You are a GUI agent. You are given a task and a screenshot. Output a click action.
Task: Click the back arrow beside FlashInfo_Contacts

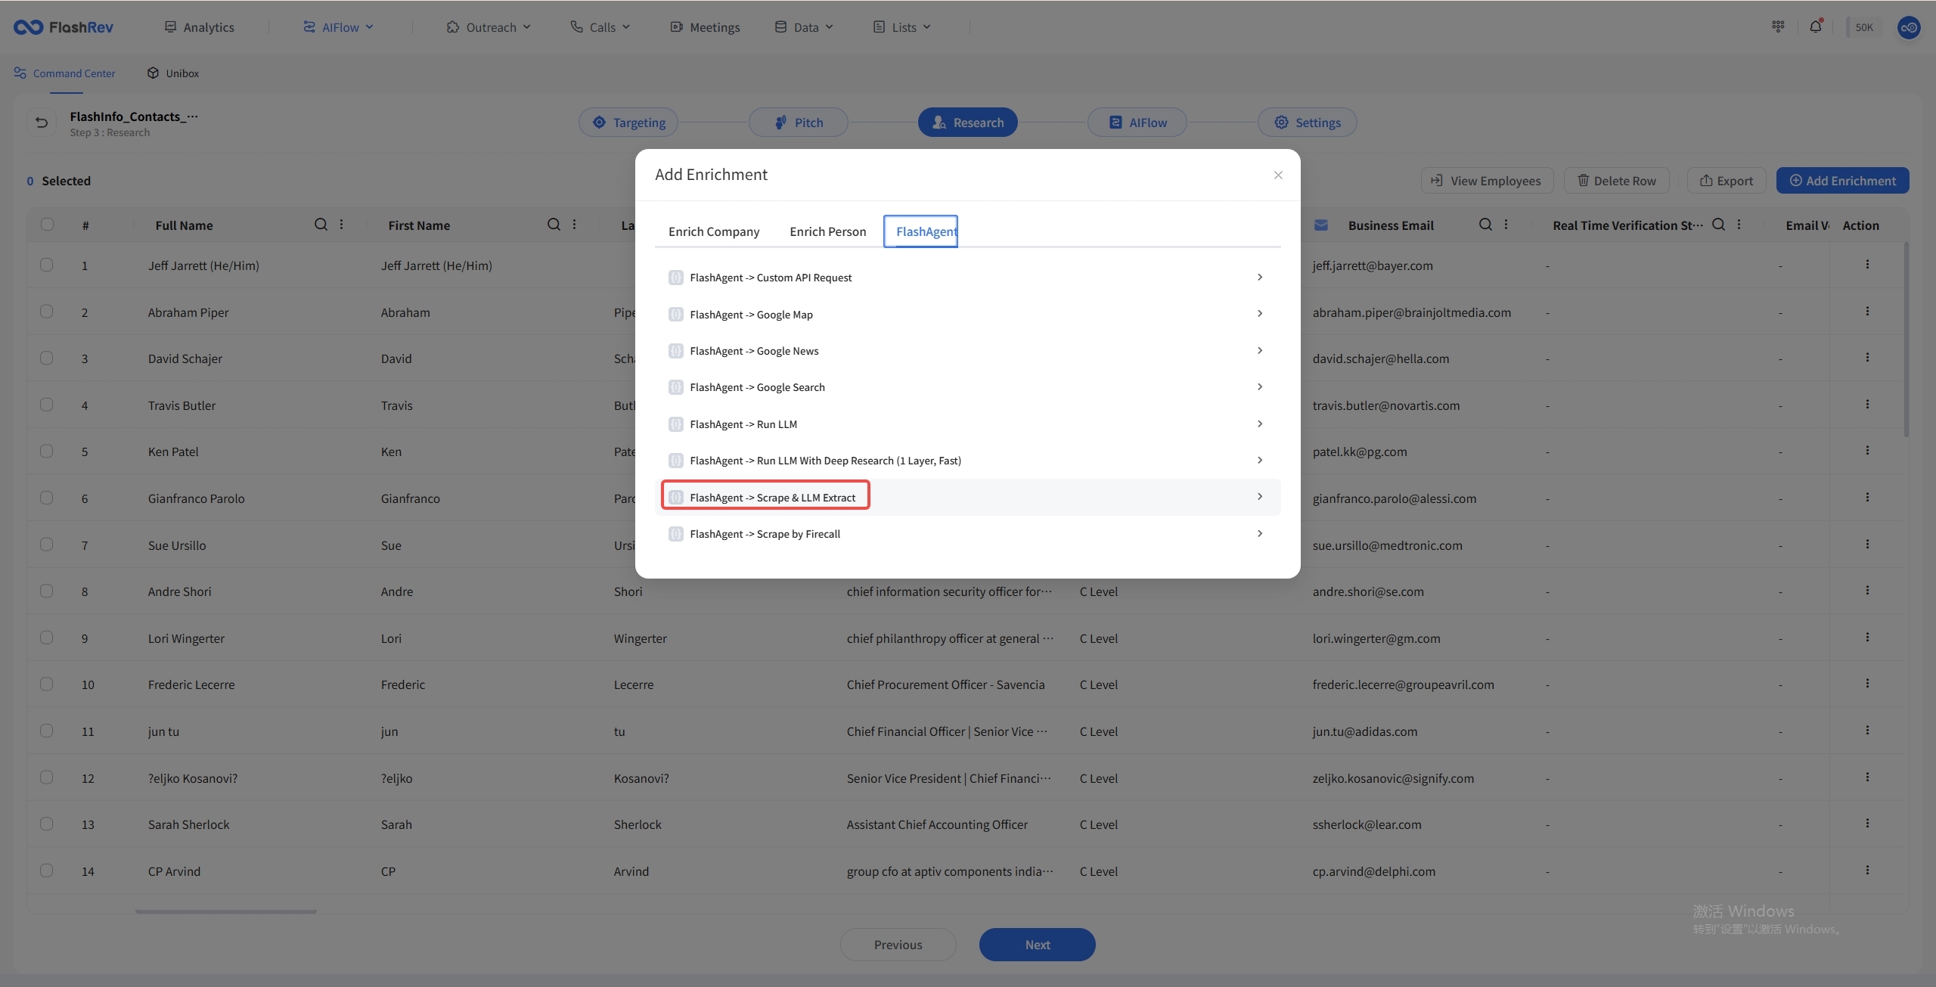(x=42, y=123)
